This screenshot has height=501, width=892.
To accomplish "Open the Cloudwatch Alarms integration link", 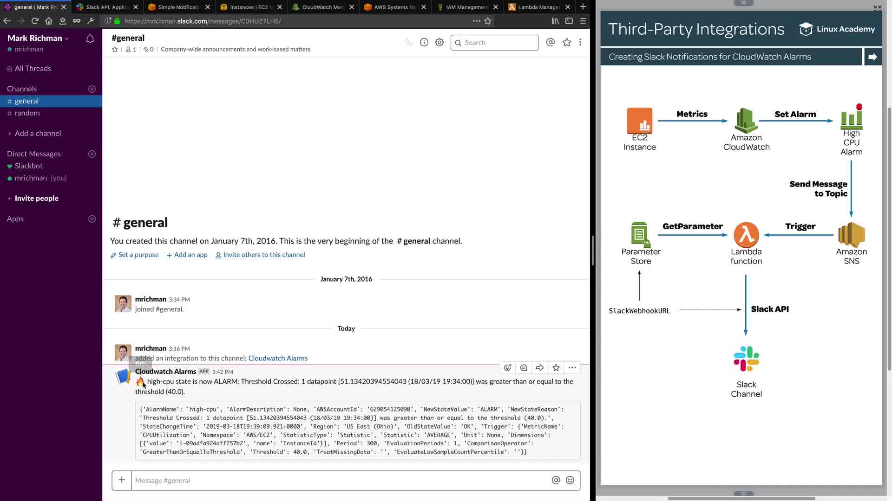I will point(278,358).
